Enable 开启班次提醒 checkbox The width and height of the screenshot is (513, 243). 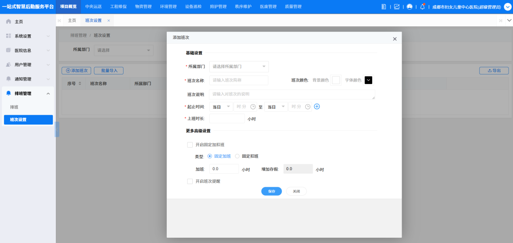point(190,182)
